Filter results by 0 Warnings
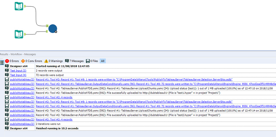The height and width of the screenshot is (137, 276). tap(54, 61)
